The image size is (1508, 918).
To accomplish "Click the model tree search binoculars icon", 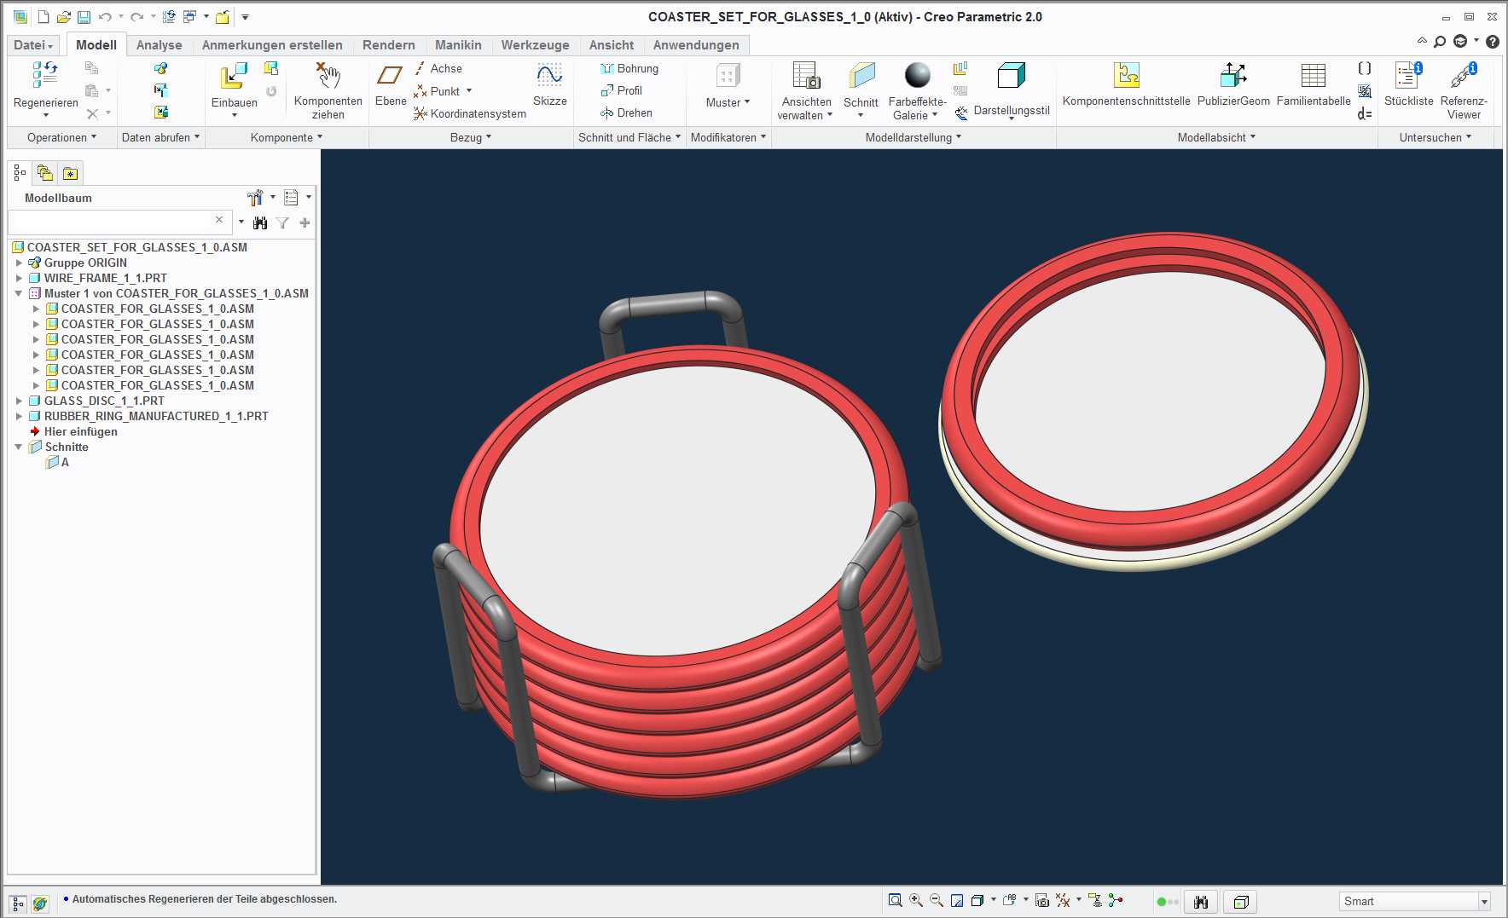I will pos(260,222).
